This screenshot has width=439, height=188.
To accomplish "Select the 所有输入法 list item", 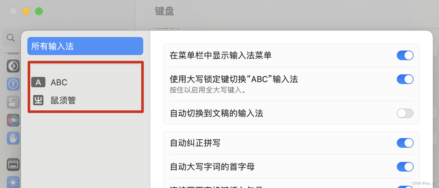I will pos(85,46).
